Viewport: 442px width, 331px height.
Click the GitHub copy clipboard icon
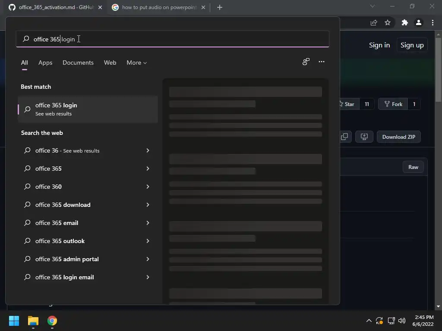click(x=345, y=137)
